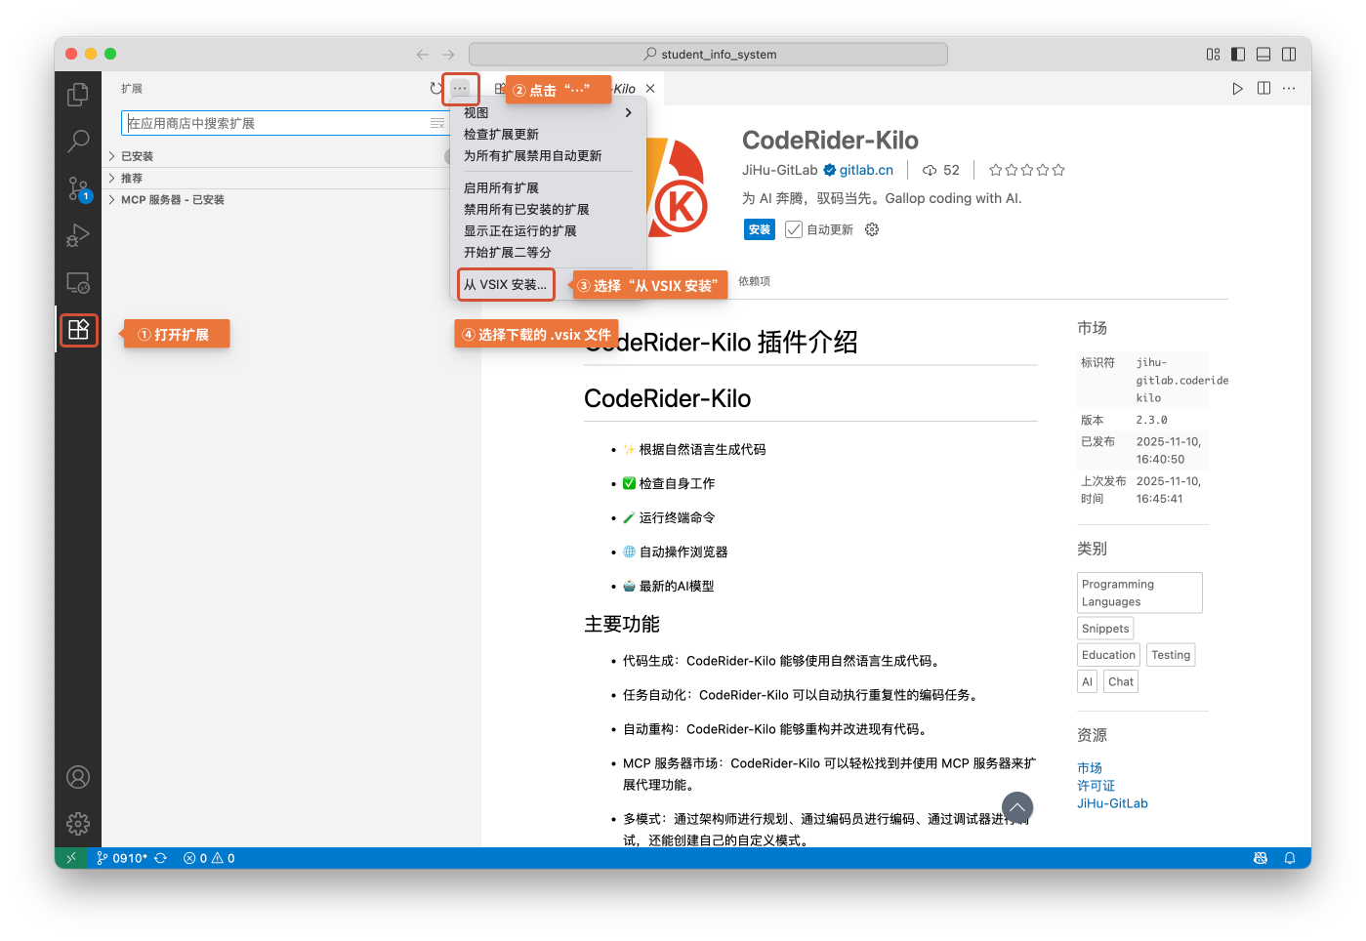1366x941 pixels.
Task: Click the Extensions icon in activity bar
Action: (78, 330)
